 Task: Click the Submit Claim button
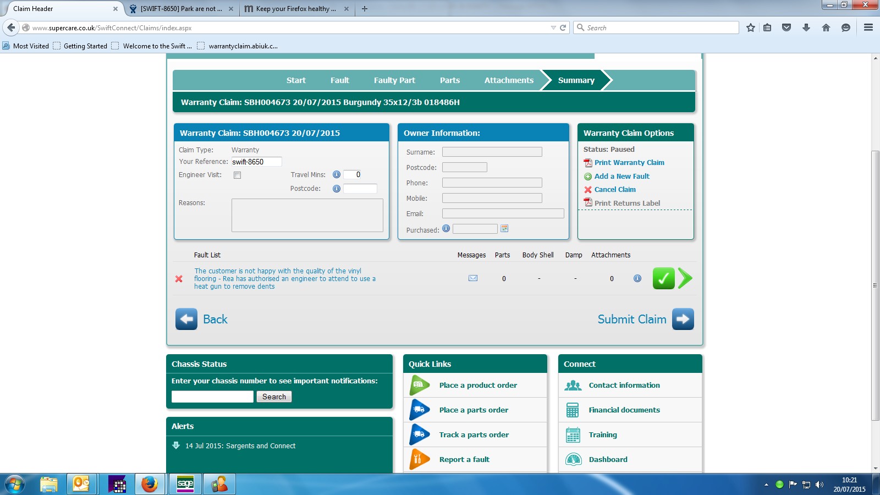pyautogui.click(x=646, y=319)
